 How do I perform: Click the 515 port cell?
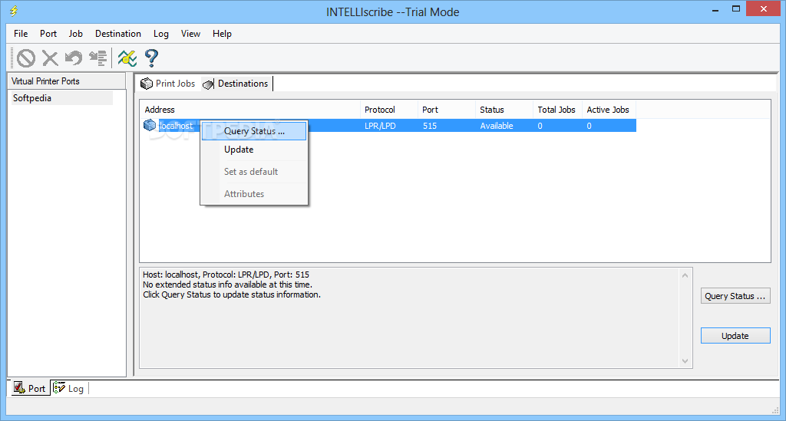(430, 126)
